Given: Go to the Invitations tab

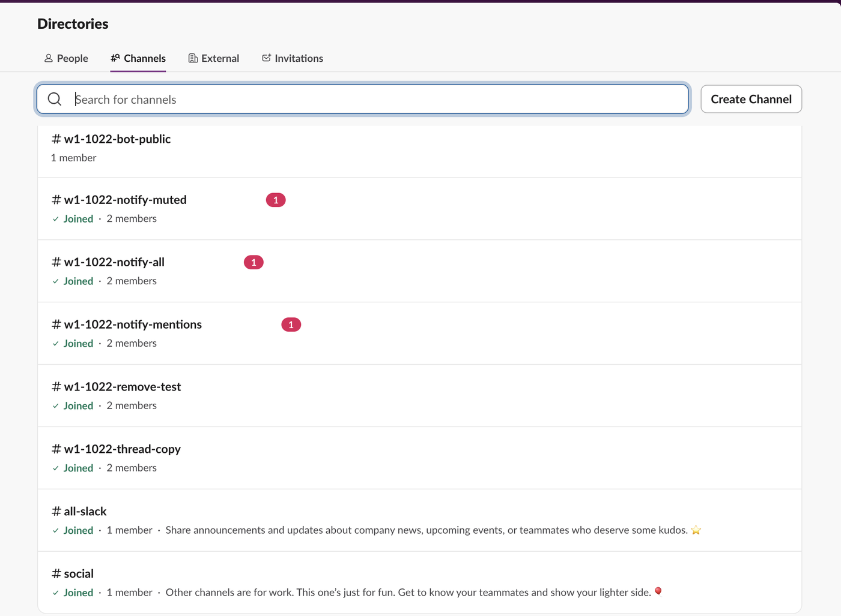Looking at the screenshot, I should click(x=293, y=58).
